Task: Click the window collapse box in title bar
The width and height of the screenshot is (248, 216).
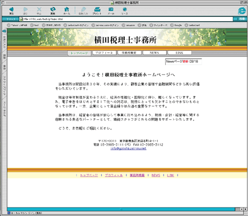Action: click(245, 3)
